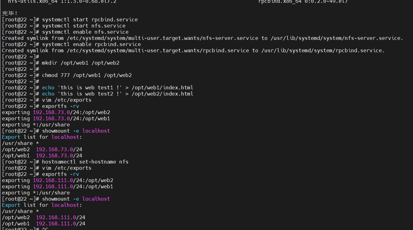This screenshot has width=413, height=230.
Task: Click the nfs-server.service symlink output line
Action: click(x=202, y=38)
